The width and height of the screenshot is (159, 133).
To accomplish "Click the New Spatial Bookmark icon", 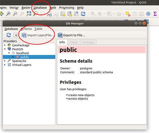I will [x=69, y=14].
